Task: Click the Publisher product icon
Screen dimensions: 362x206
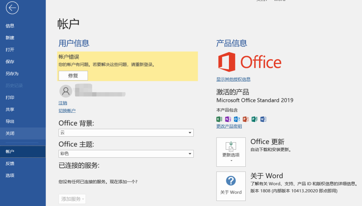Action: [x=254, y=119]
